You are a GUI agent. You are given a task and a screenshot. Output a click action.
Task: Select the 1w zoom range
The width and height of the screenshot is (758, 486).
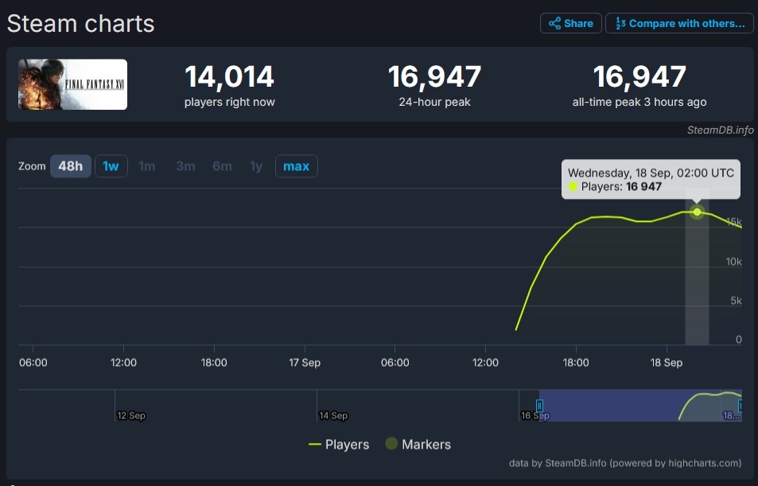click(x=111, y=166)
